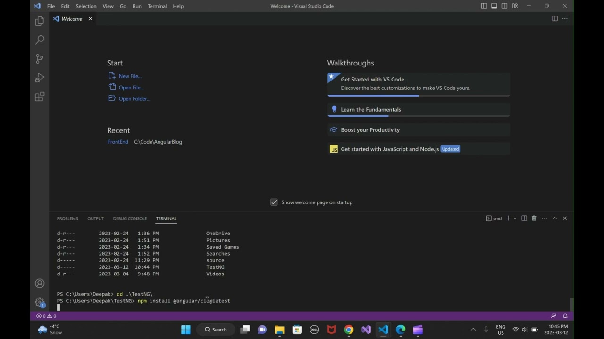604x339 pixels.
Task: Open JavaScript and Node.js walkthrough
Action: click(419, 149)
